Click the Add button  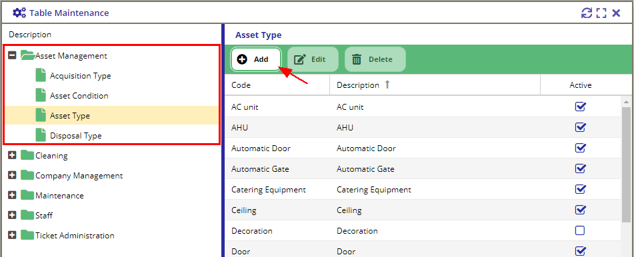pos(255,59)
